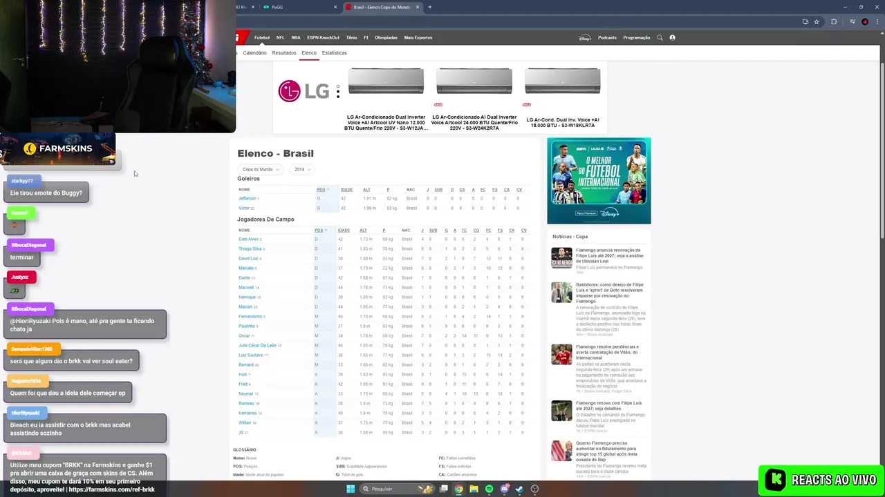Open player Oscar's profile
This screenshot has width=885, height=497.
click(244, 335)
